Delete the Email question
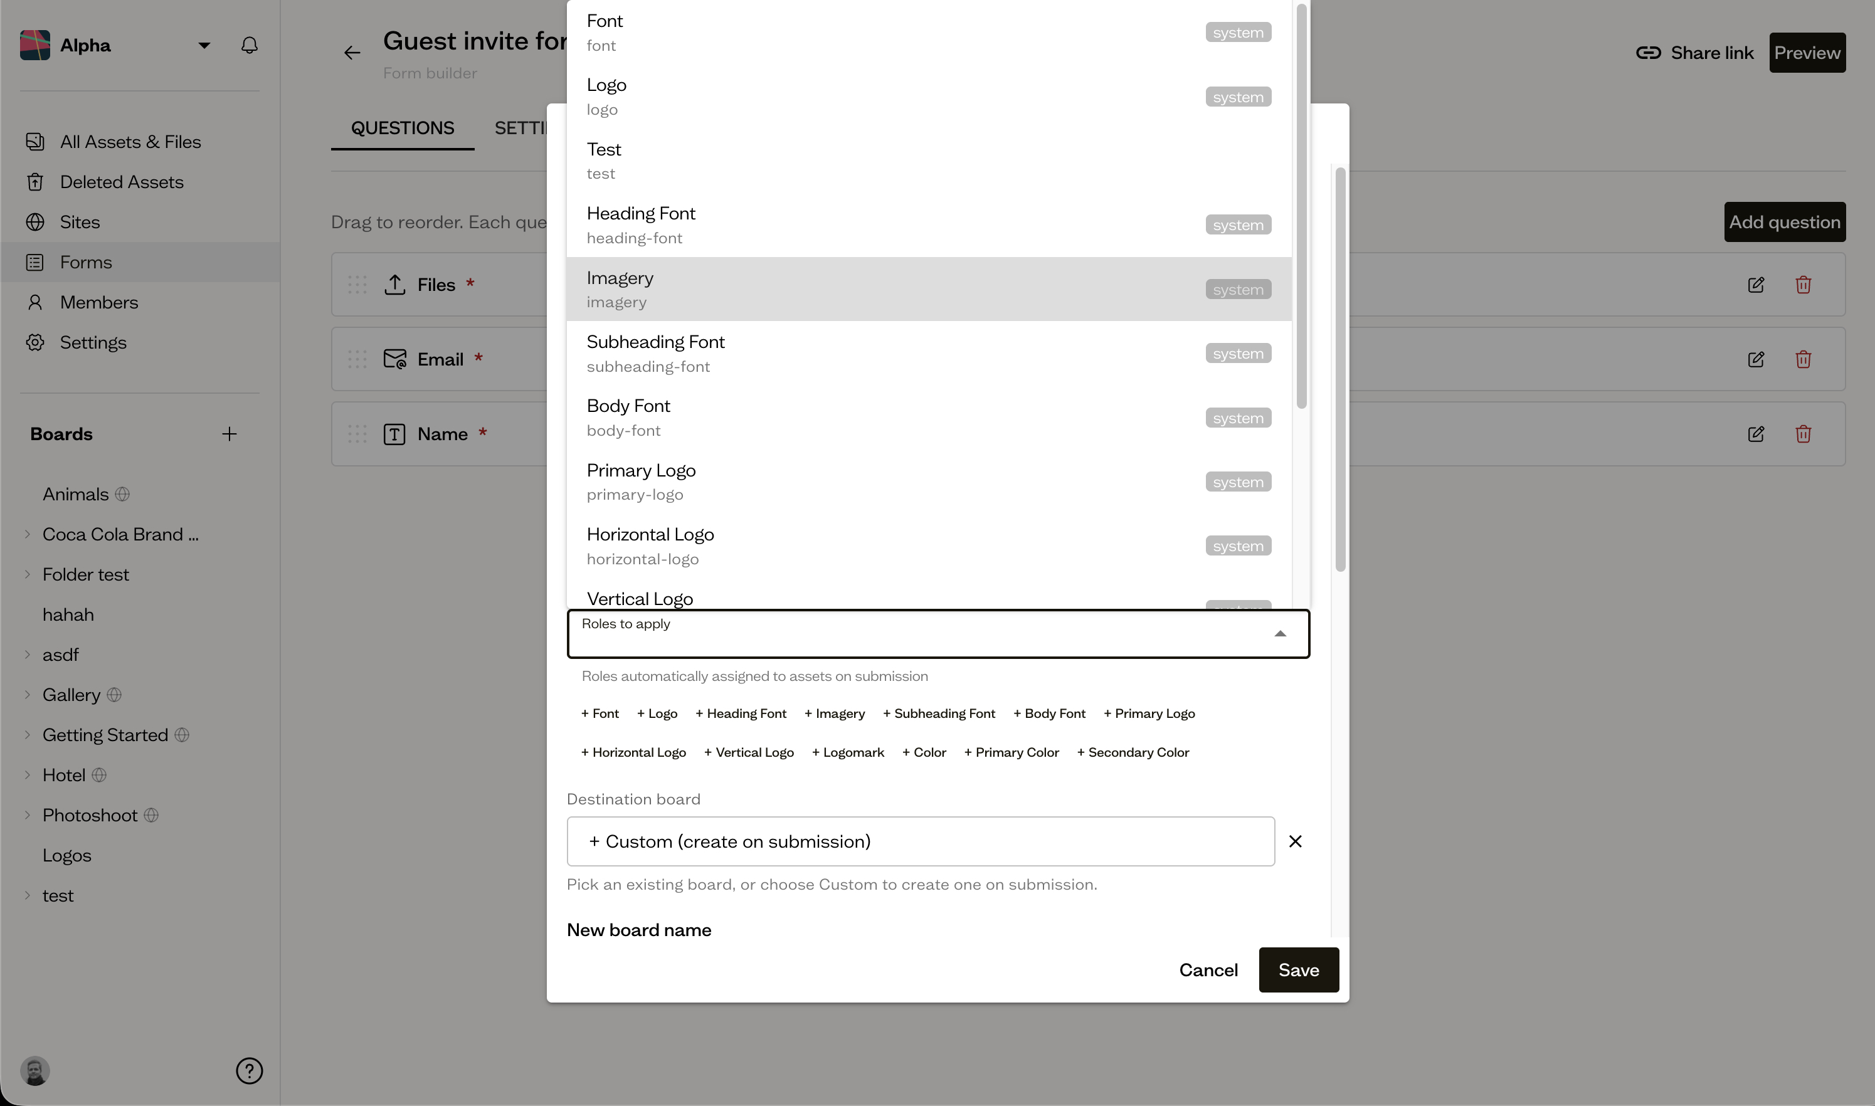This screenshot has width=1875, height=1106. point(1803,359)
